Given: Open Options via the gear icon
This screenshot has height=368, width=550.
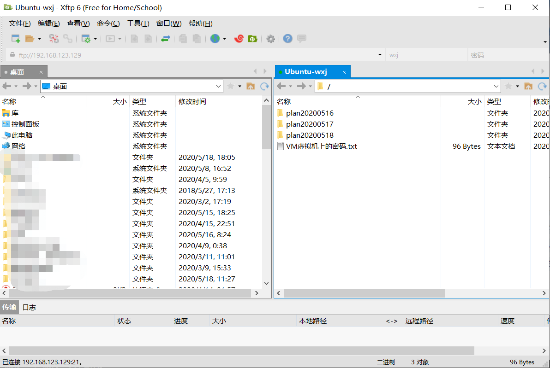Looking at the screenshot, I should click(270, 39).
